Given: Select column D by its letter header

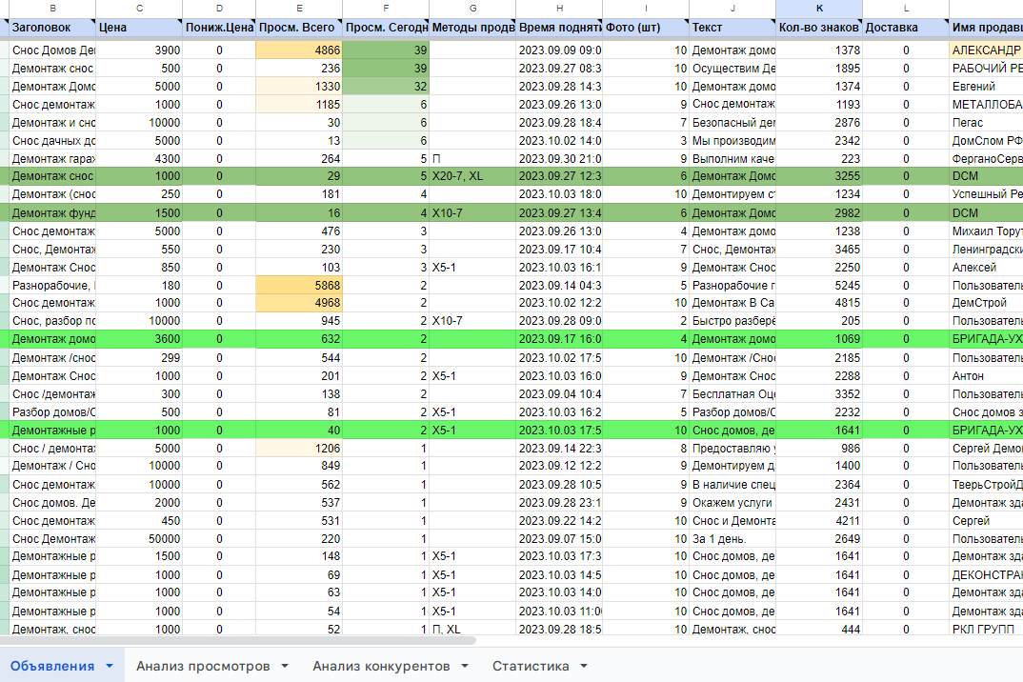Looking at the screenshot, I should pos(219,9).
